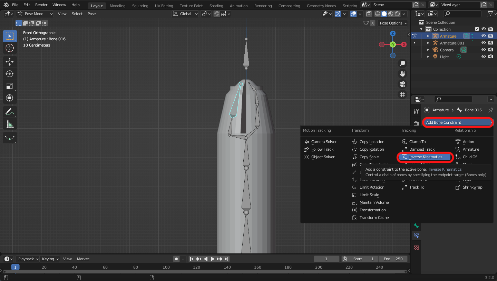Viewport: 497px width, 281px height.
Task: Open the File menu
Action: click(15, 5)
